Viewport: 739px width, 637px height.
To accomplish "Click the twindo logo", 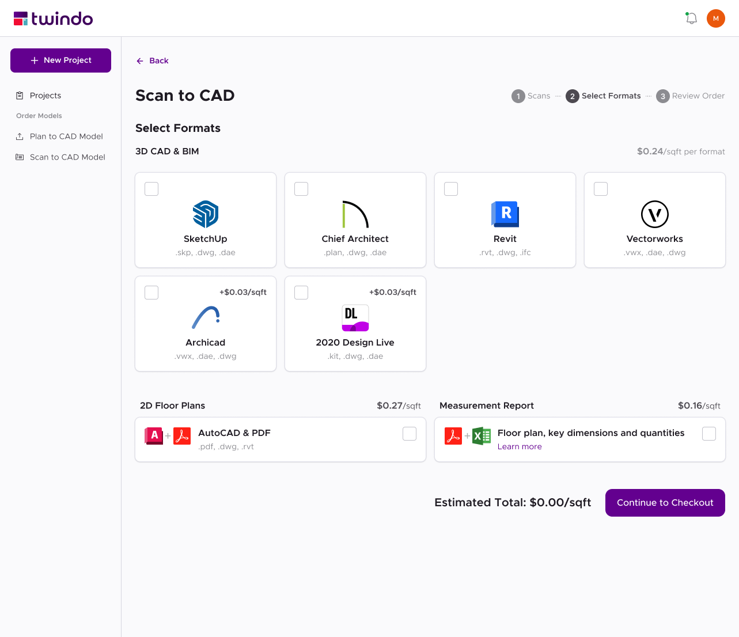I will point(53,18).
